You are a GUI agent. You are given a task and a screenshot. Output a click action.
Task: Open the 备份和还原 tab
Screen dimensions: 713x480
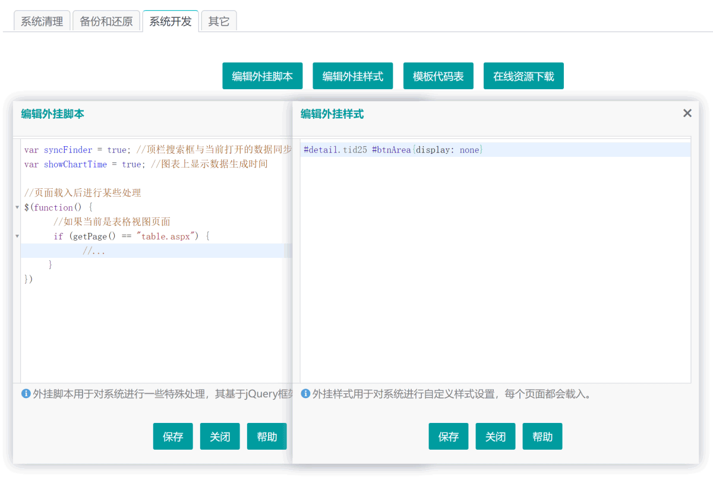coord(106,21)
